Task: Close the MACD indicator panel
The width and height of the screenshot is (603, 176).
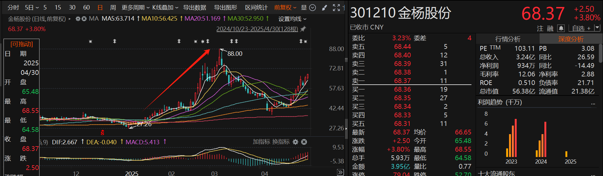Action: (304, 142)
